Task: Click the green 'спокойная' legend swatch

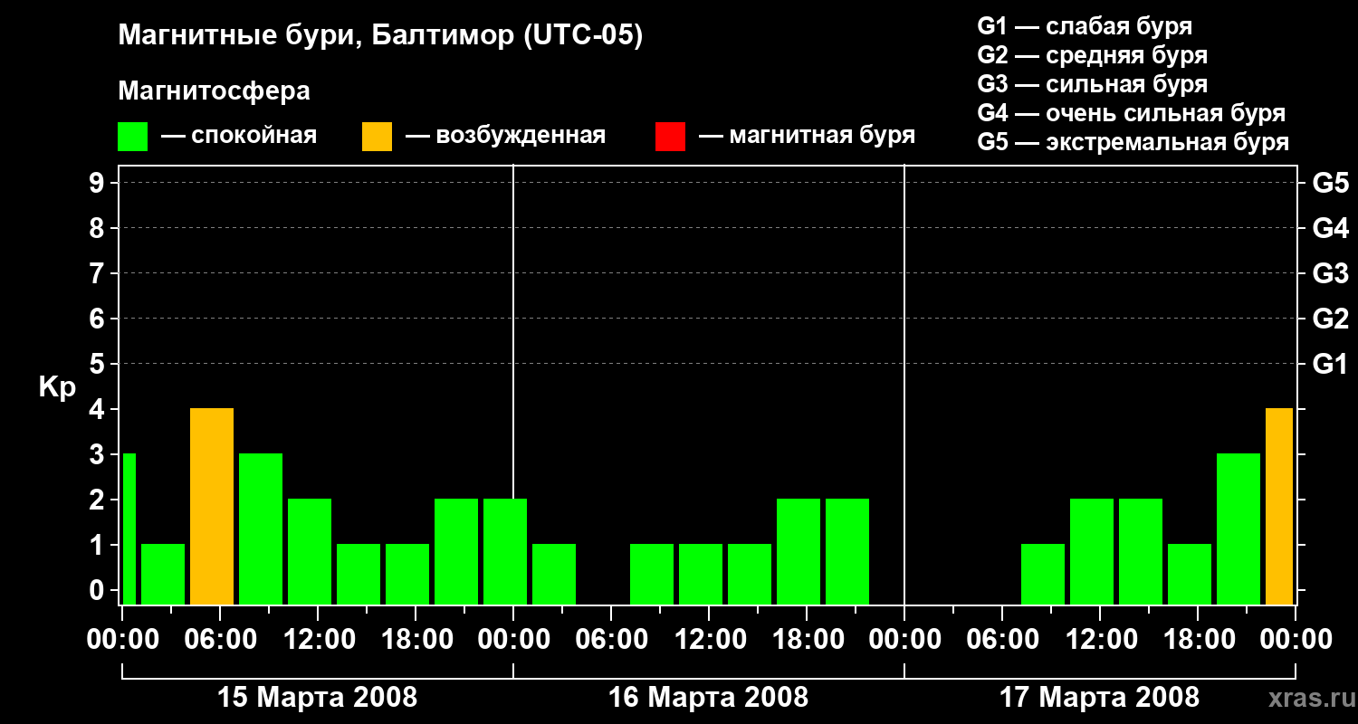Action: point(133,137)
